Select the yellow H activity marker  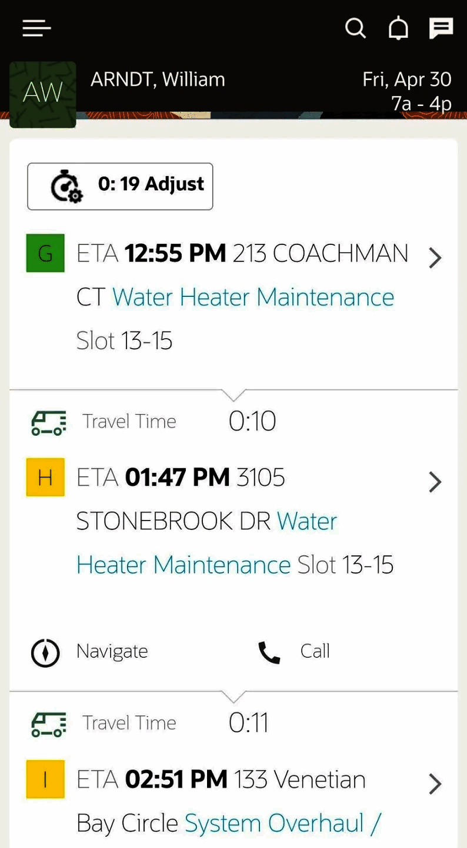point(45,477)
